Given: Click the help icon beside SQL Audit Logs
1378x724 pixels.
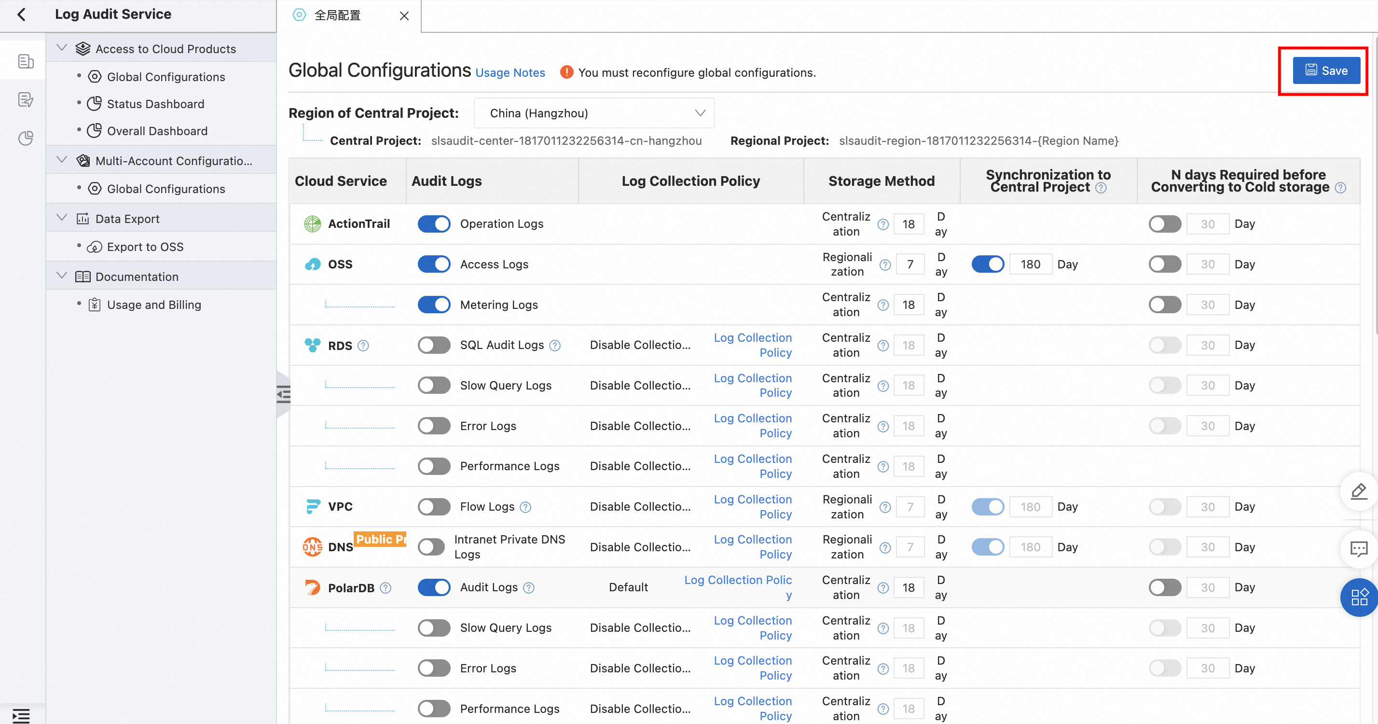Looking at the screenshot, I should (555, 345).
